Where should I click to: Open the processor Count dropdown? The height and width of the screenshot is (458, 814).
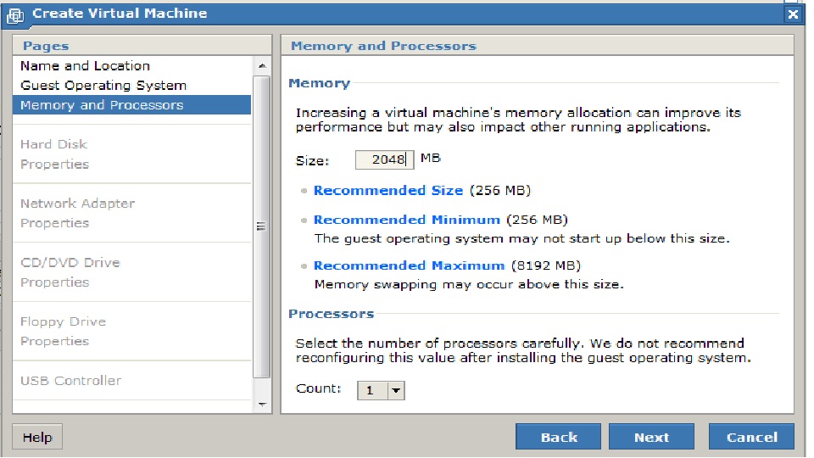tap(396, 390)
